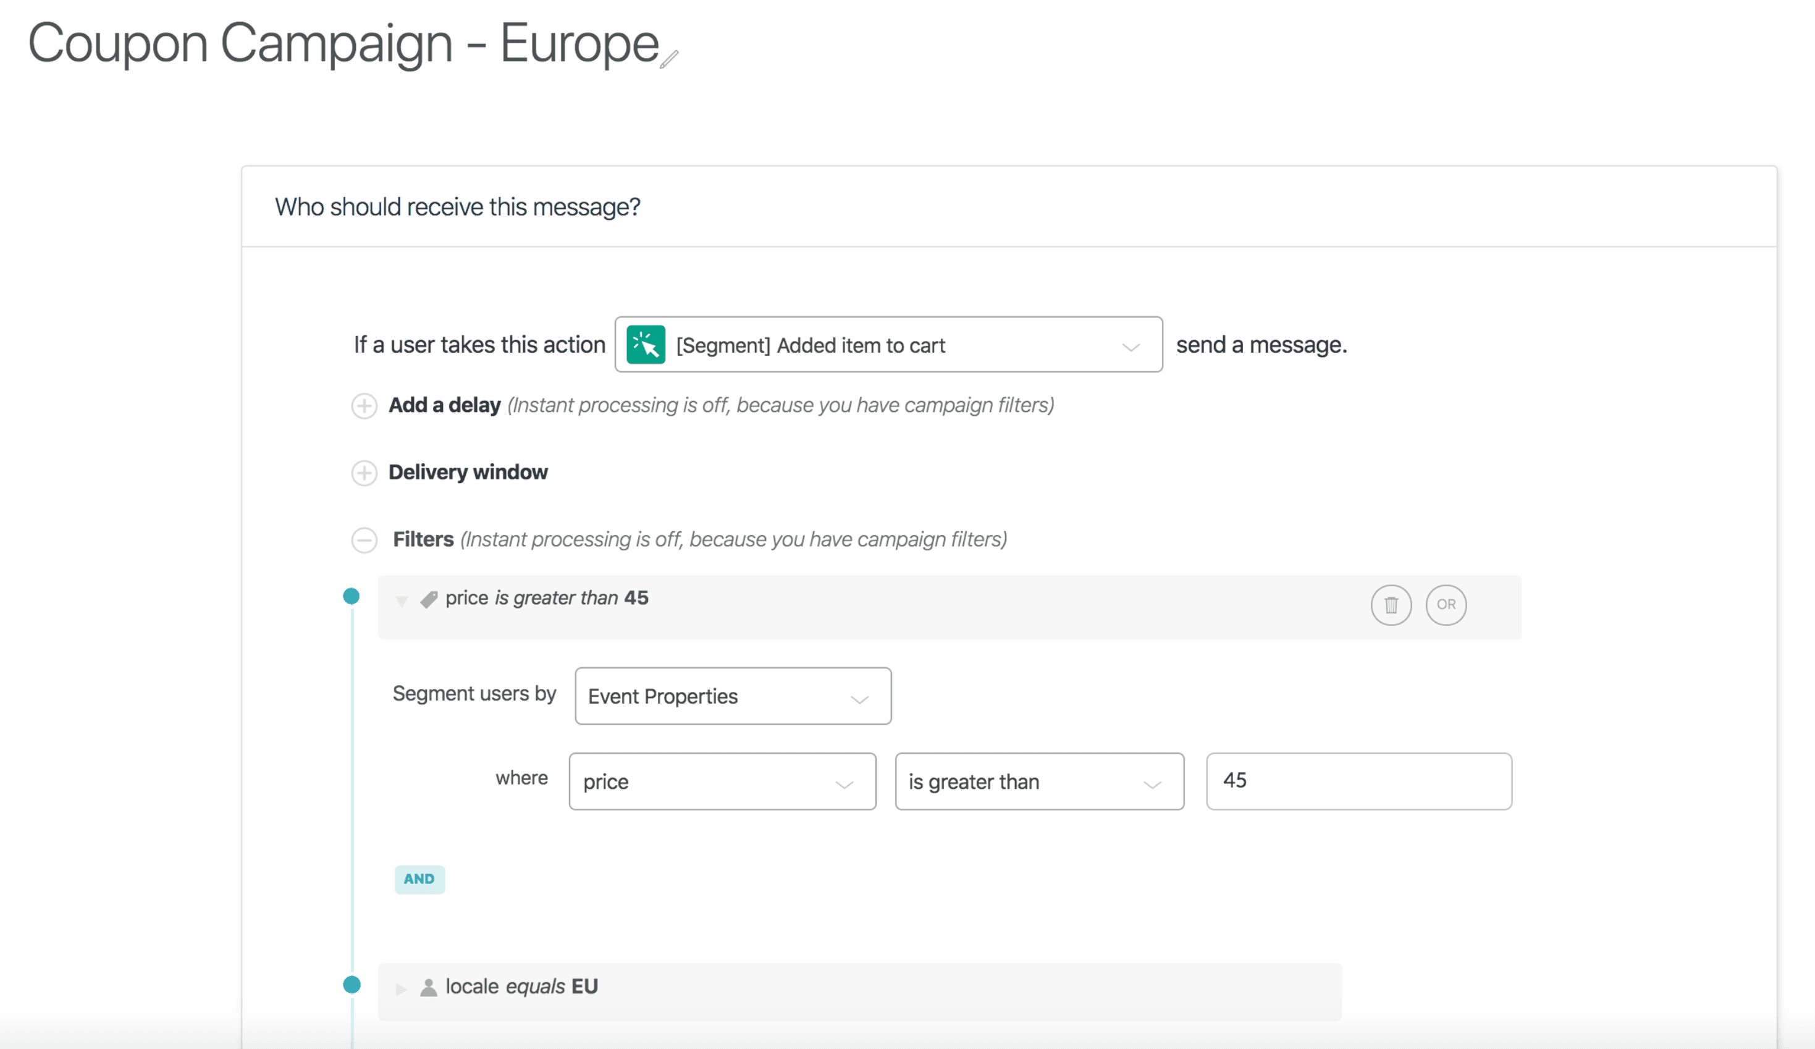Click the plus icon next to Add a delay
Screen dimensions: 1815x1049
point(364,406)
